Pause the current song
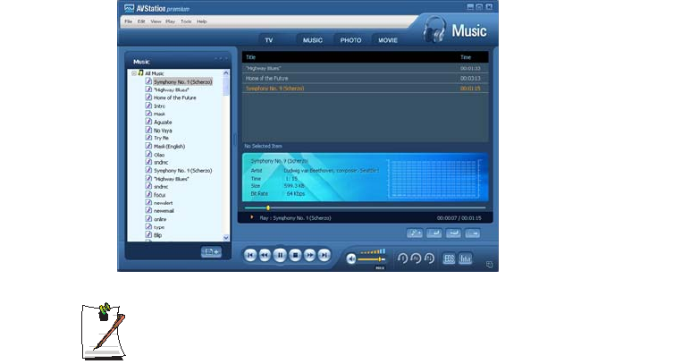The height and width of the screenshot is (364, 699). coord(280,255)
